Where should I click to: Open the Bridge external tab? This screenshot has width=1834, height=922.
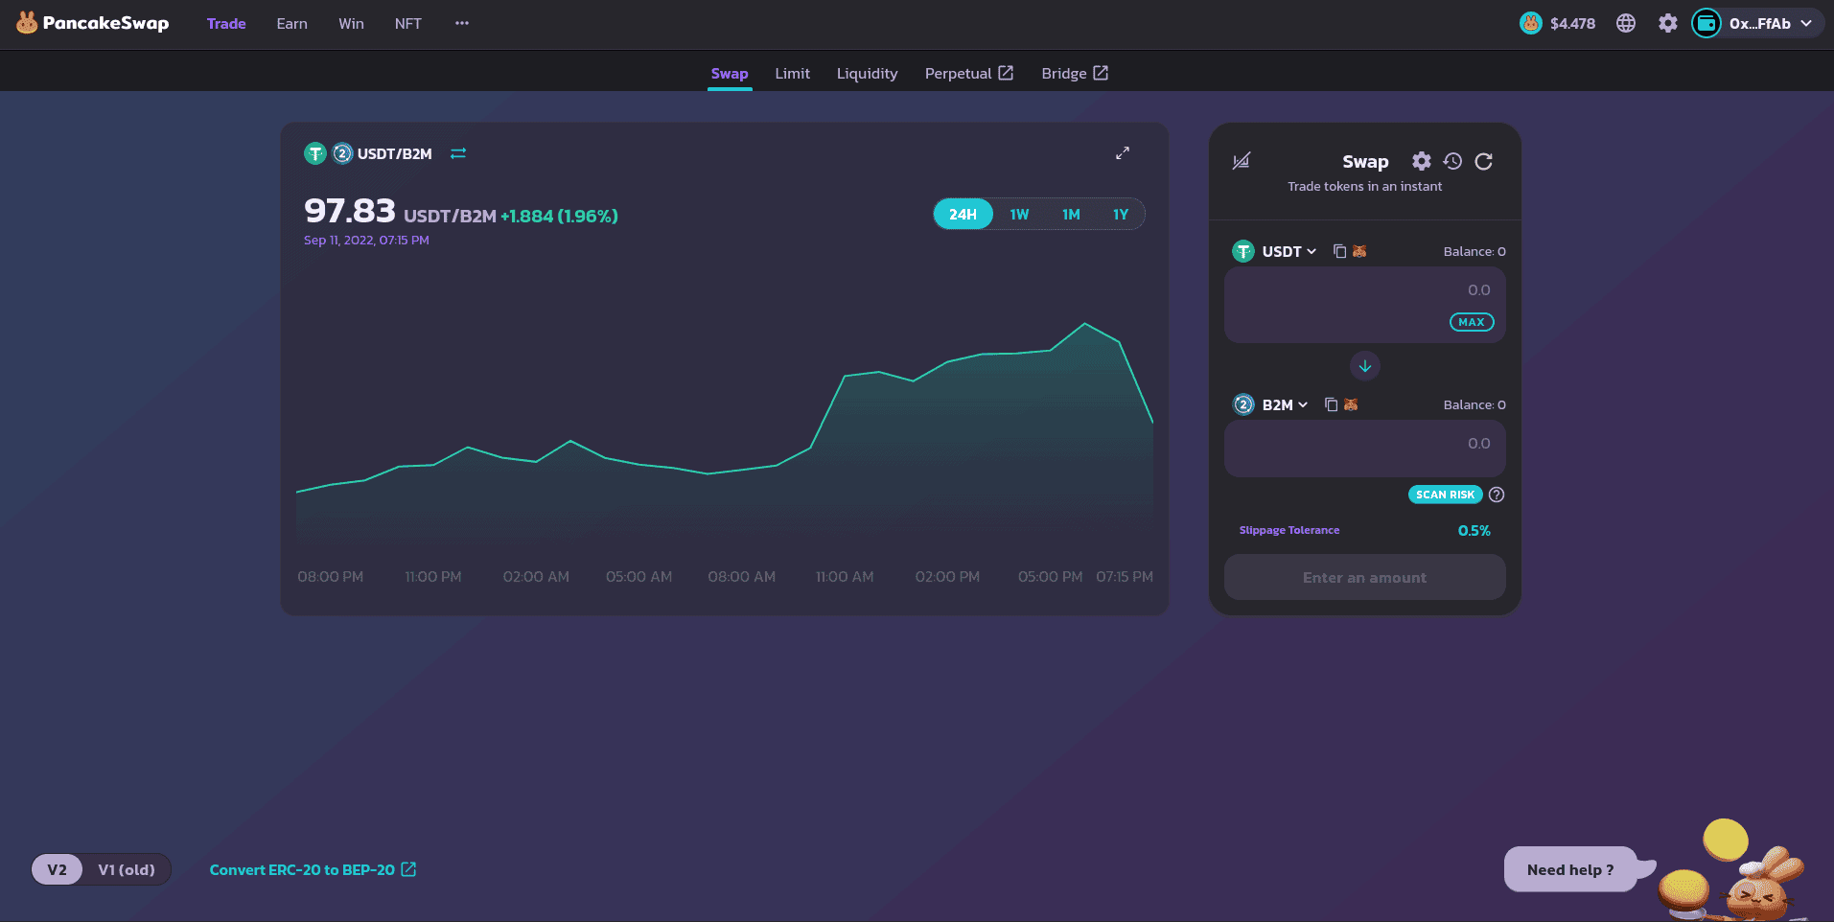point(1075,73)
